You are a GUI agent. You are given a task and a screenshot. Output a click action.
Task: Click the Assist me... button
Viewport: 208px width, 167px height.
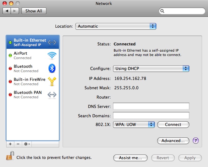(130, 158)
